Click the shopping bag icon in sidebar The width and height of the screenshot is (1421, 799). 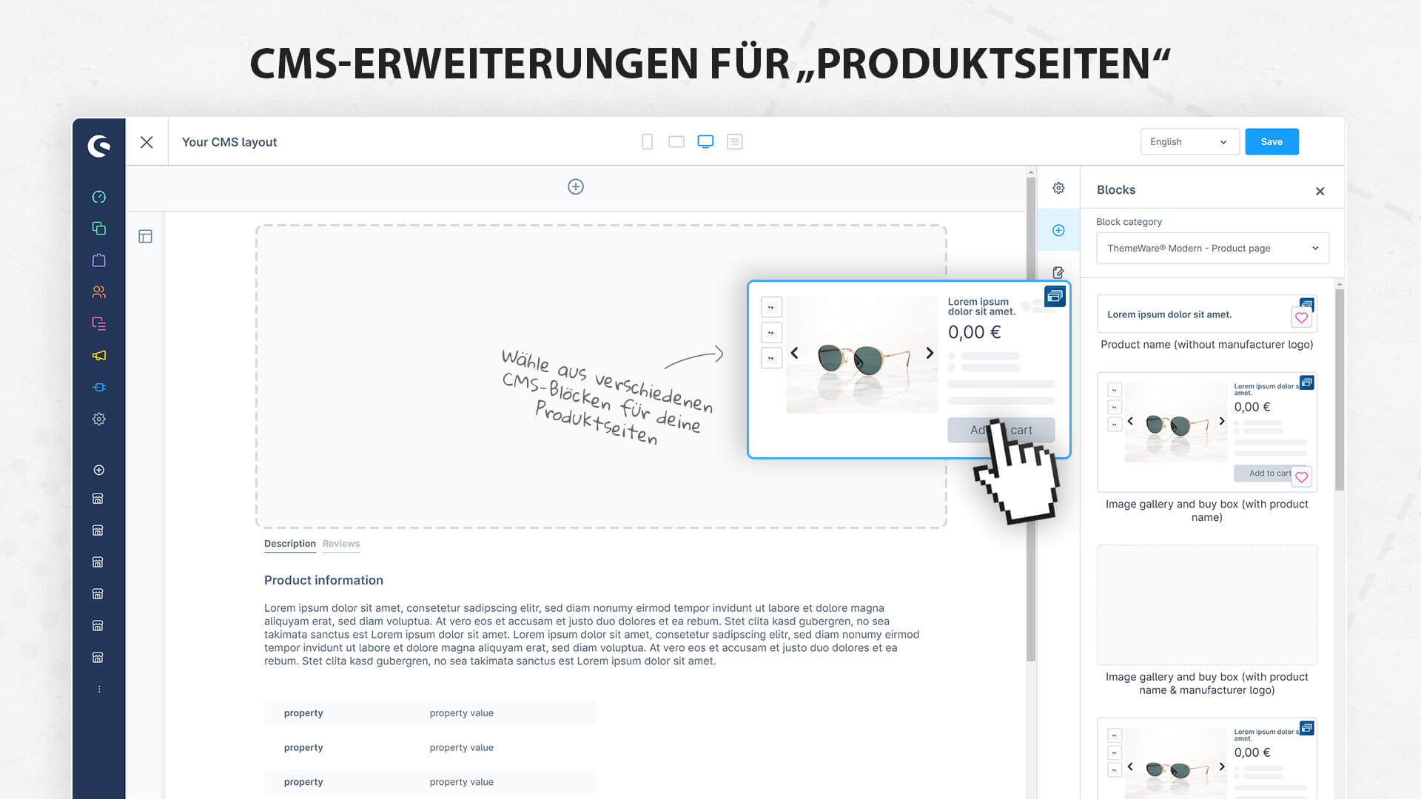coord(98,260)
